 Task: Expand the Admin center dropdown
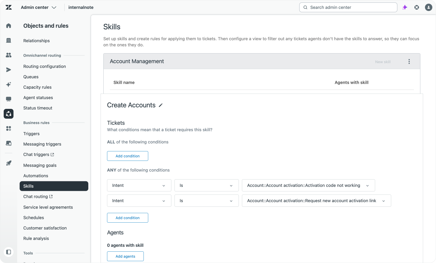39,7
